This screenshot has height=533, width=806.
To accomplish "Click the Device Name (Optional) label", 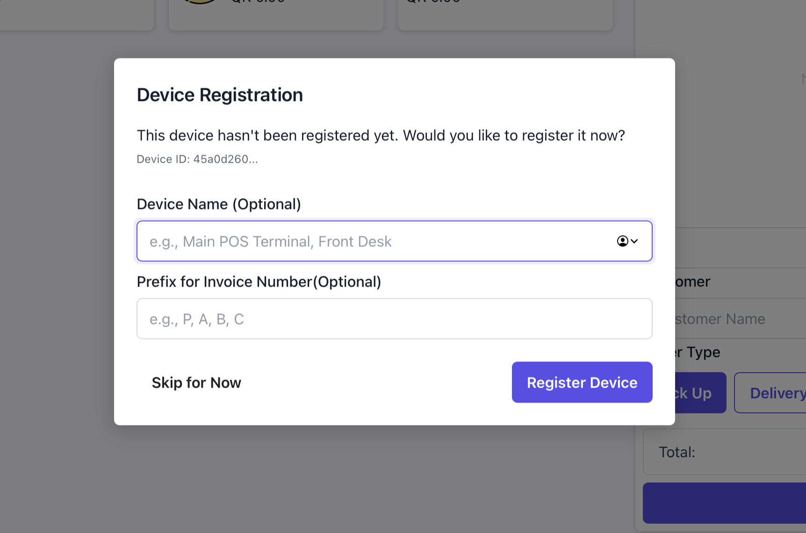I will (219, 204).
